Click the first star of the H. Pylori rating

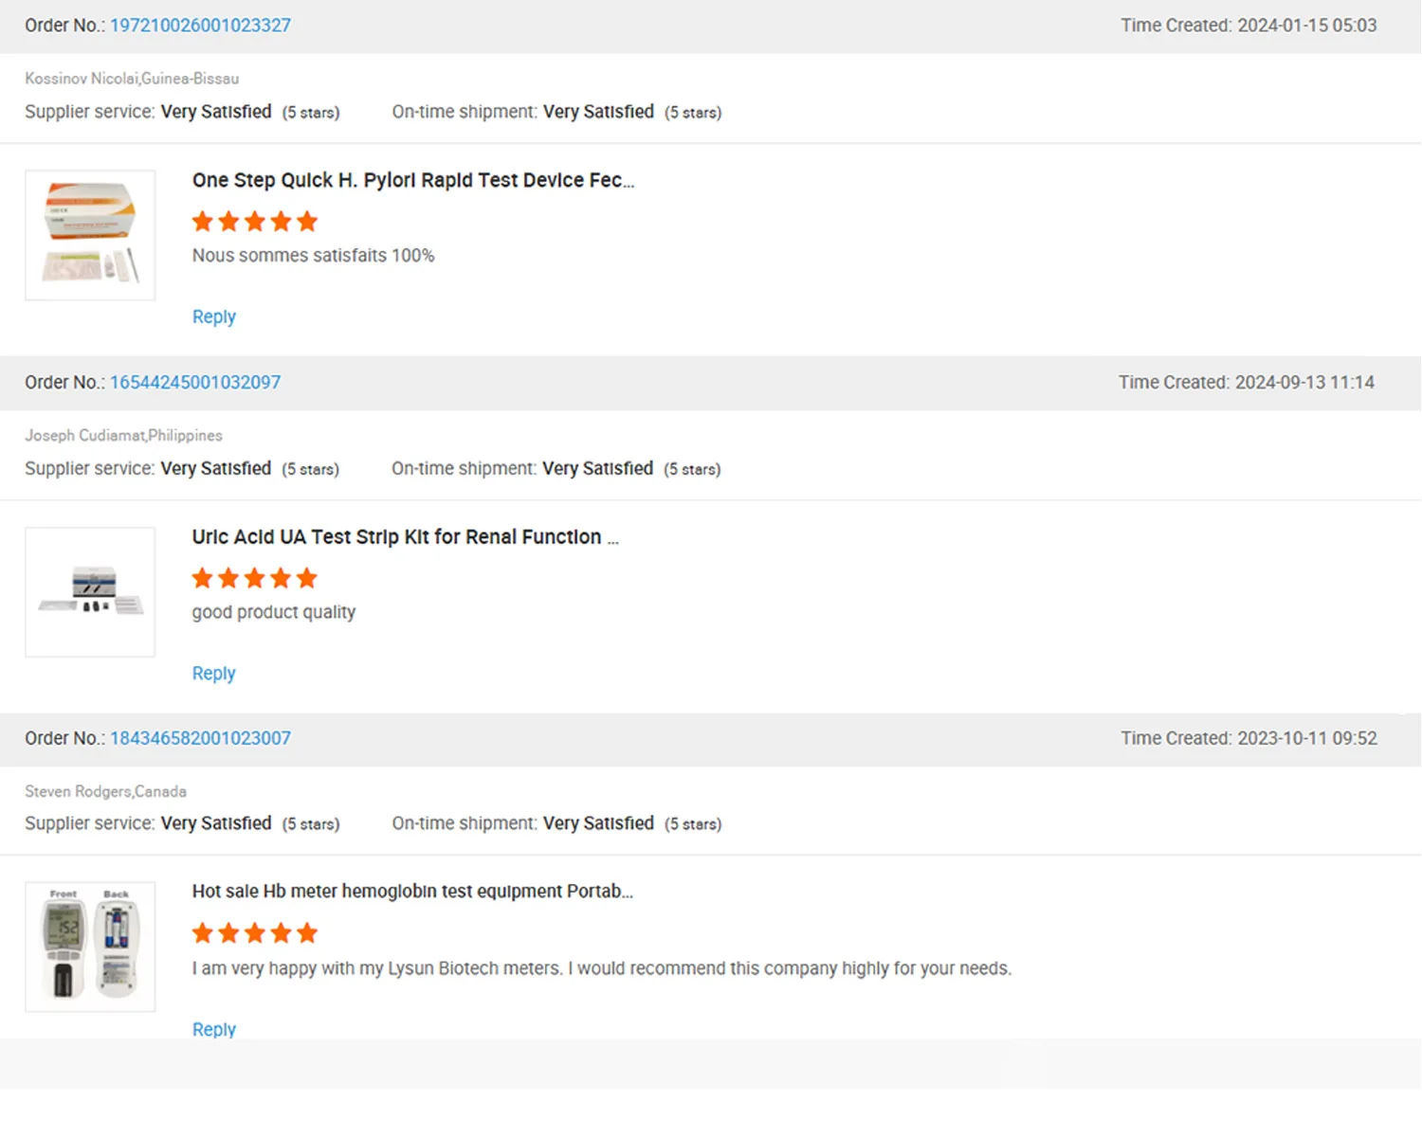pyautogui.click(x=203, y=223)
